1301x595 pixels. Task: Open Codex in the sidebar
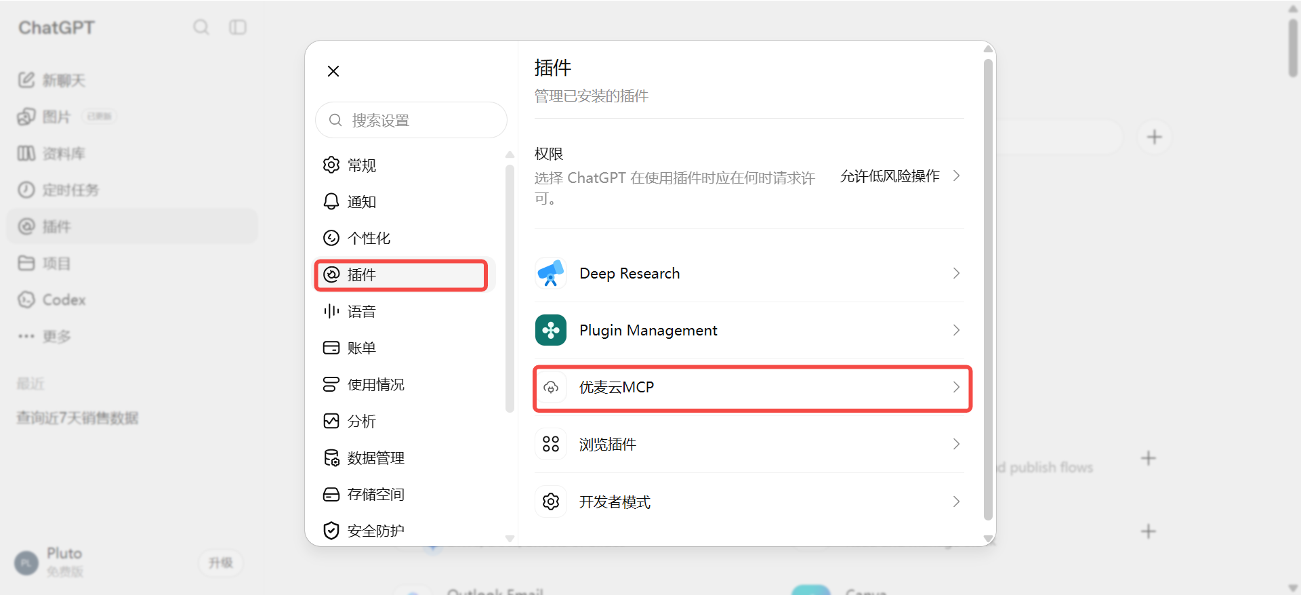(x=132, y=300)
